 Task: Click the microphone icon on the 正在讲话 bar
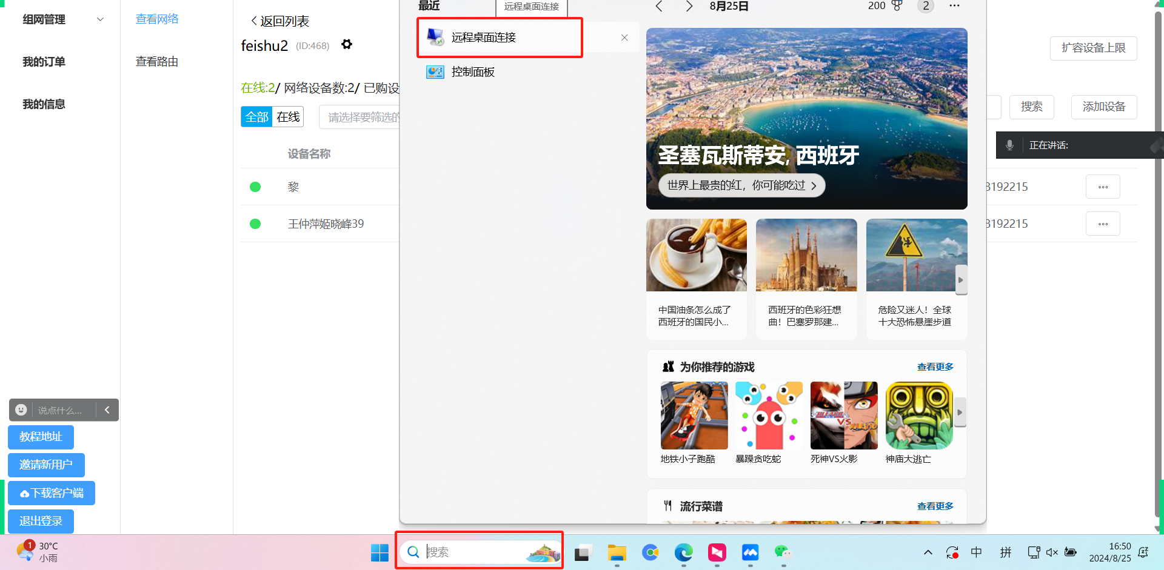click(1009, 145)
